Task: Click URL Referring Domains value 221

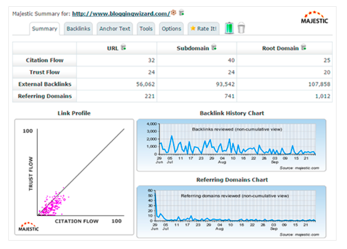Action: pyautogui.click(x=150, y=96)
